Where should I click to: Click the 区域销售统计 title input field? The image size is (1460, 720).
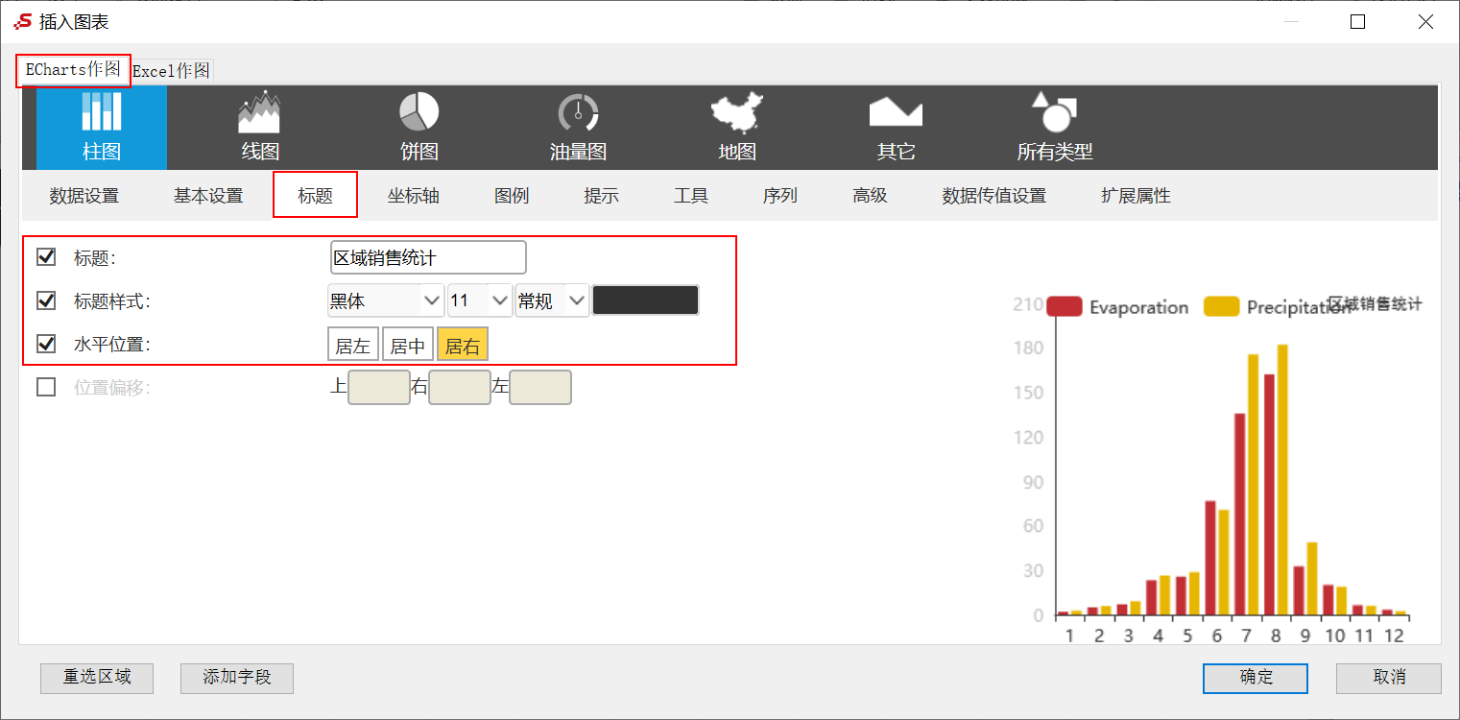[x=428, y=257]
